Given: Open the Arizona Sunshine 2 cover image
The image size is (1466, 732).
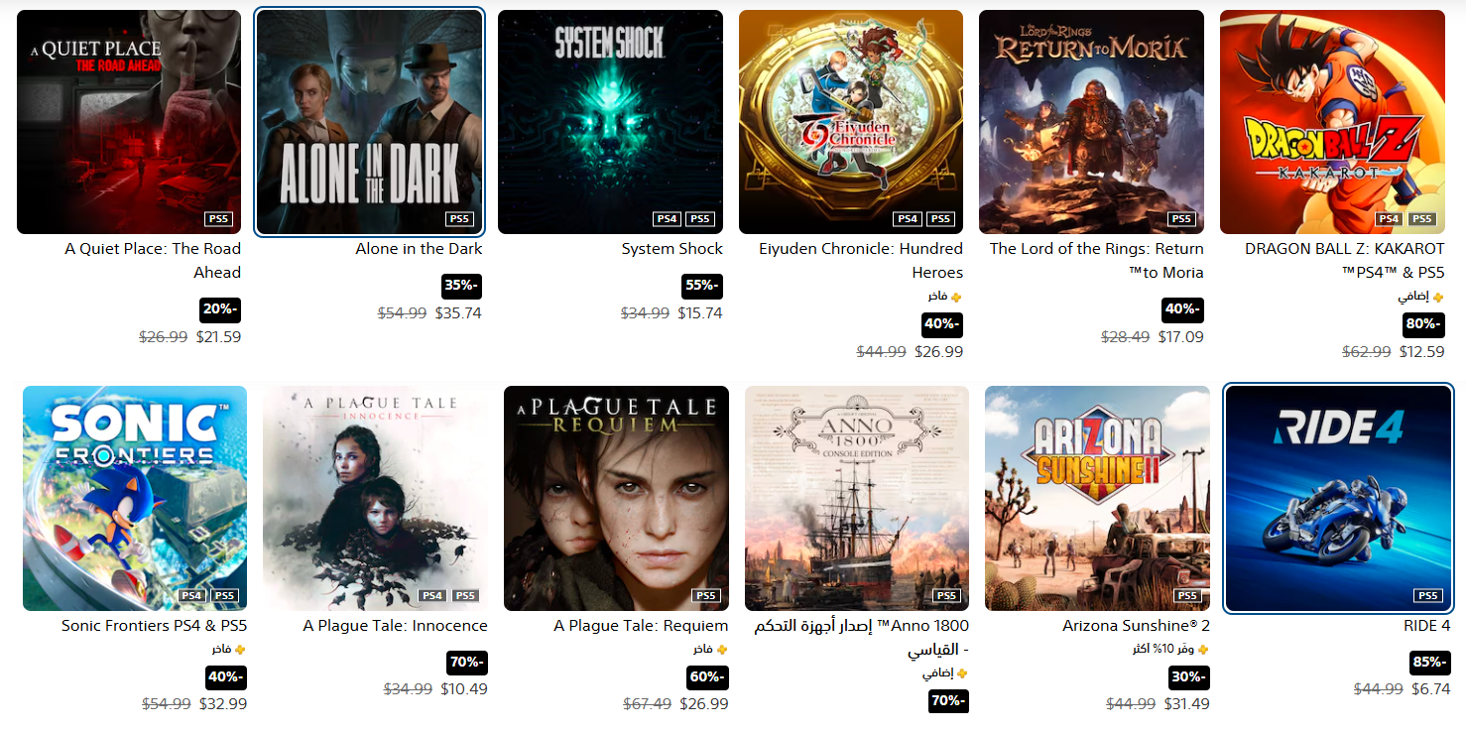Looking at the screenshot, I should (1097, 498).
